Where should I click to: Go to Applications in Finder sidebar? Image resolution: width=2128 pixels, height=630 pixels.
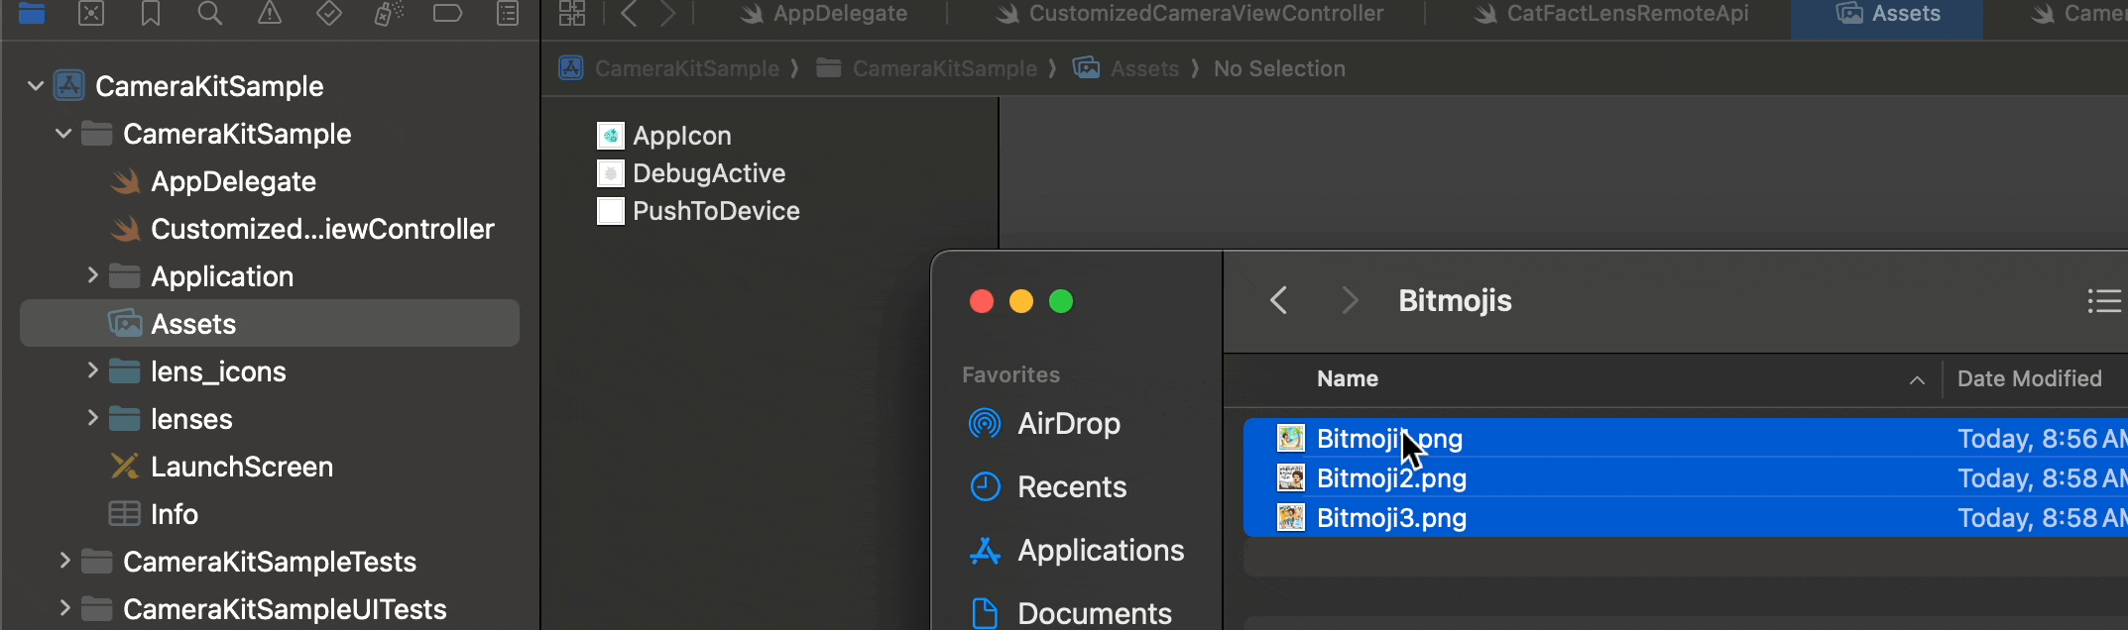(1100, 551)
